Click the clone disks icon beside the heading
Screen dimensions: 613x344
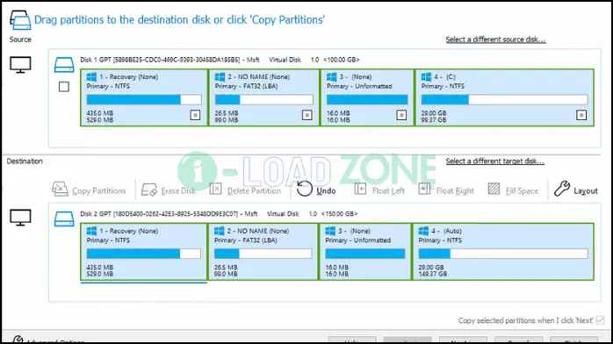coord(20,20)
